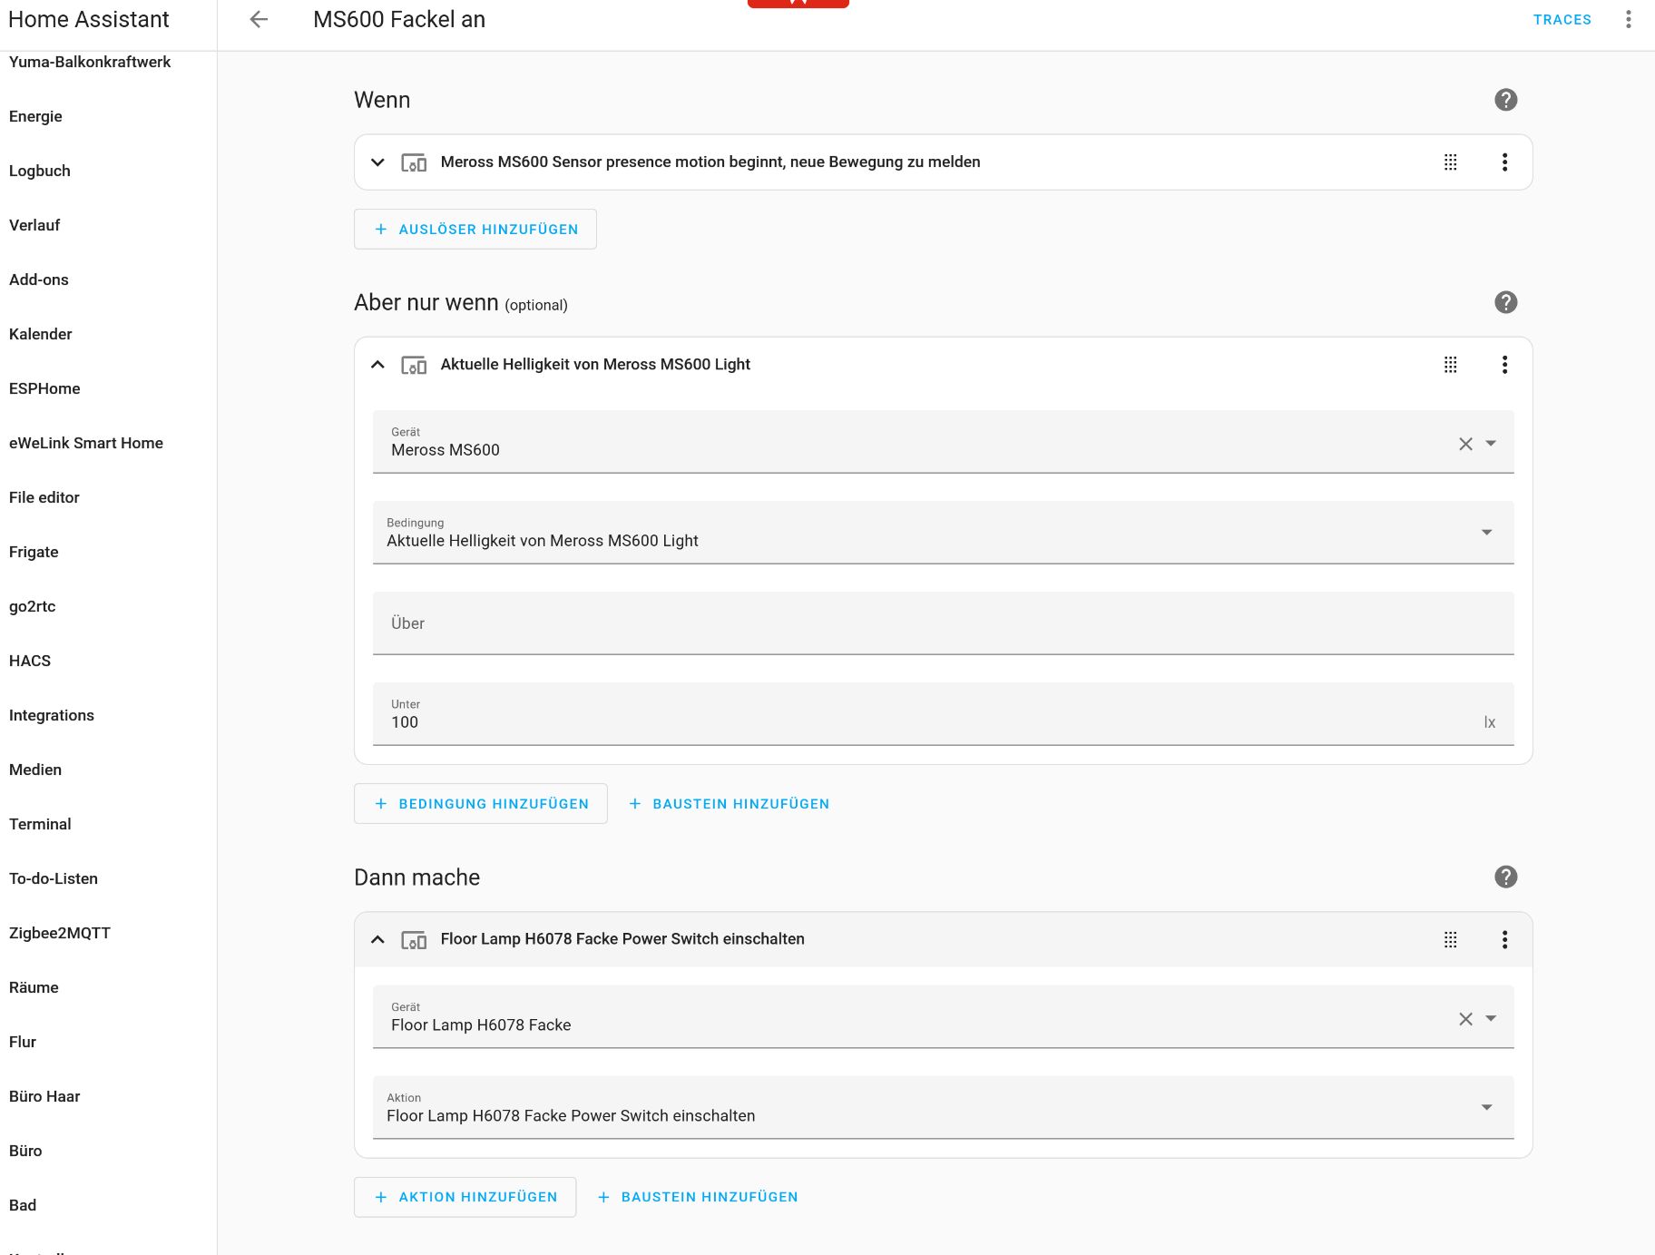Open Traces for this automation
This screenshot has width=1655, height=1255.
coord(1562,19)
